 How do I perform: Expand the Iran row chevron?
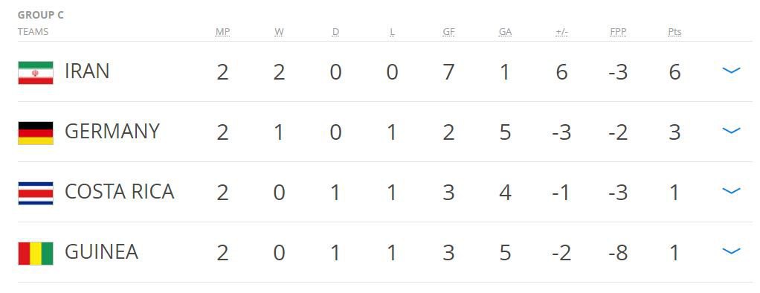pyautogui.click(x=731, y=71)
